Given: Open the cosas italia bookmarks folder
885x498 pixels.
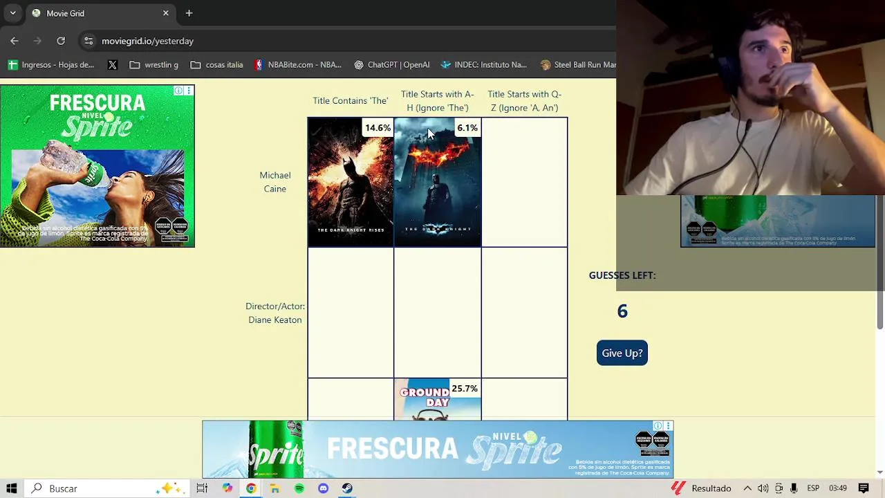Looking at the screenshot, I should (x=216, y=64).
